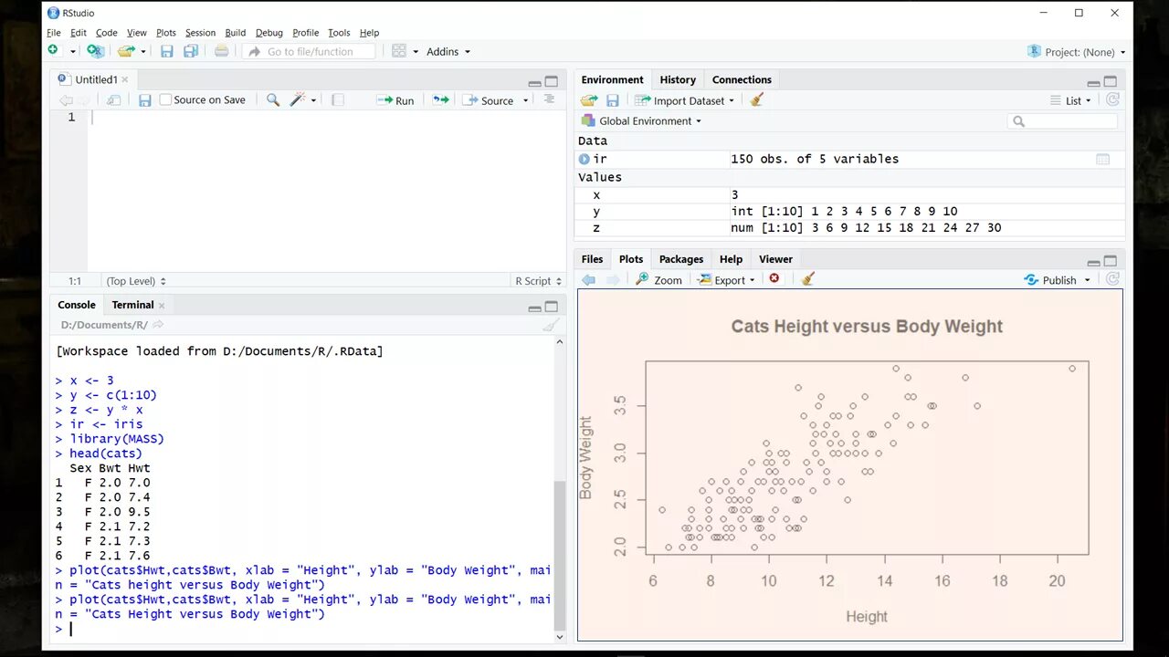Screen dimensions: 1169x657
Task: Save all open documents
Action: point(191,52)
